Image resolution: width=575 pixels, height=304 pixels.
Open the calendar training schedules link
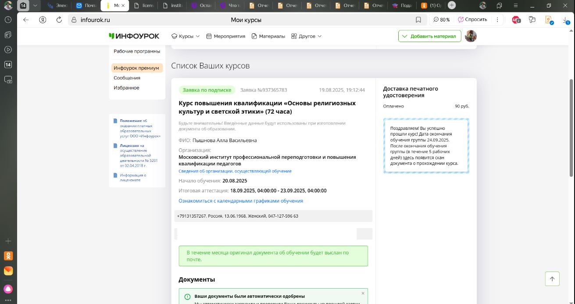[240, 201]
